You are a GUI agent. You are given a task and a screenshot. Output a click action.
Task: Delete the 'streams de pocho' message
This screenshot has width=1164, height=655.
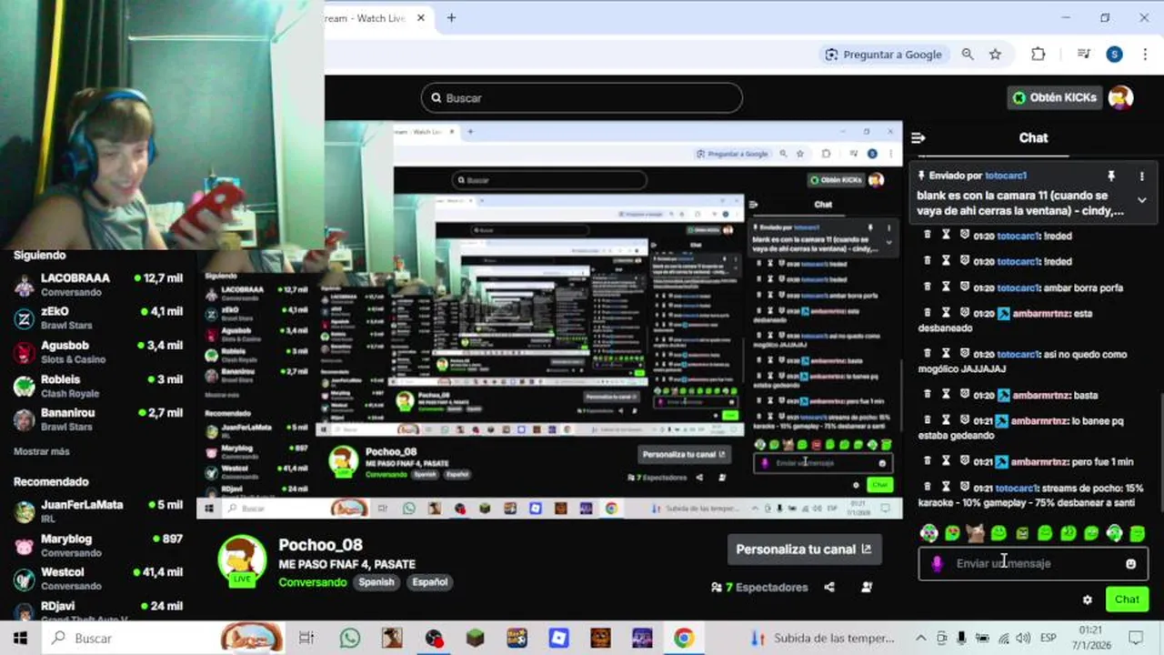pos(928,487)
